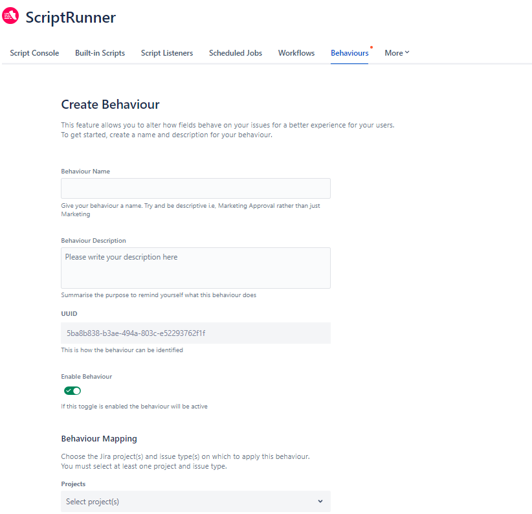The image size is (532, 514).
Task: Select the Behaviours tab
Action: [x=349, y=53]
